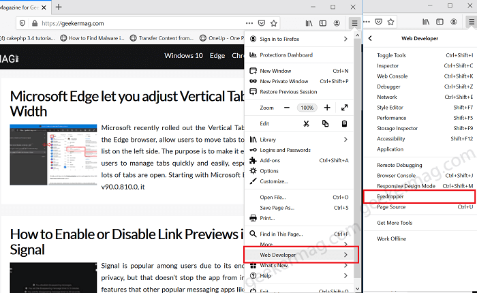Click zoom in plus button

[x=327, y=108]
